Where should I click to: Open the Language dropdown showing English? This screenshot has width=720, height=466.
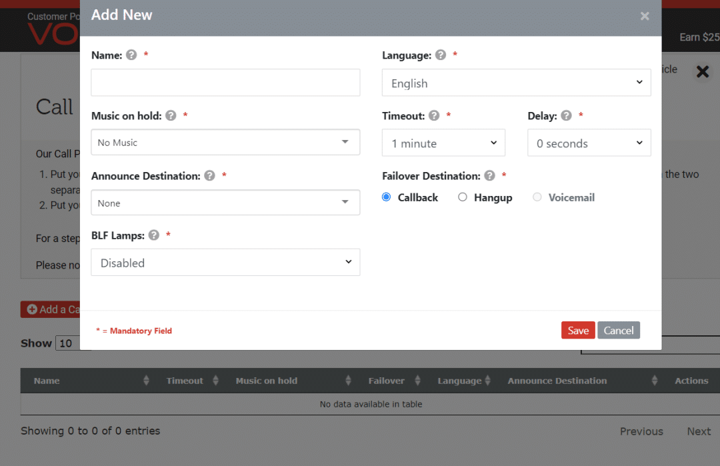point(516,83)
